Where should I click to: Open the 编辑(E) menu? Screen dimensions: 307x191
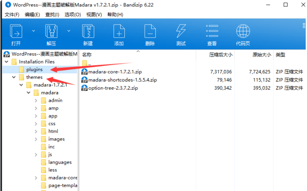coord(32,15)
